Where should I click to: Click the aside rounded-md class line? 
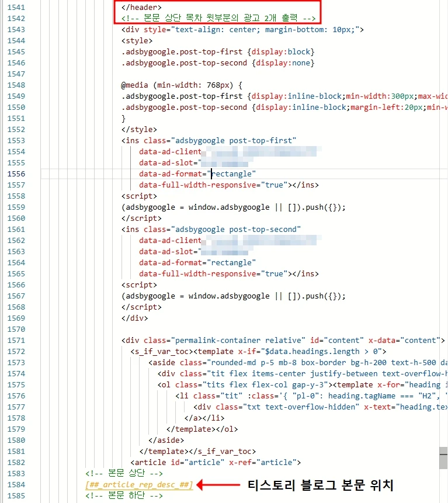[298, 363]
